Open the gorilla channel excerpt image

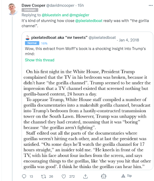[87, 119]
